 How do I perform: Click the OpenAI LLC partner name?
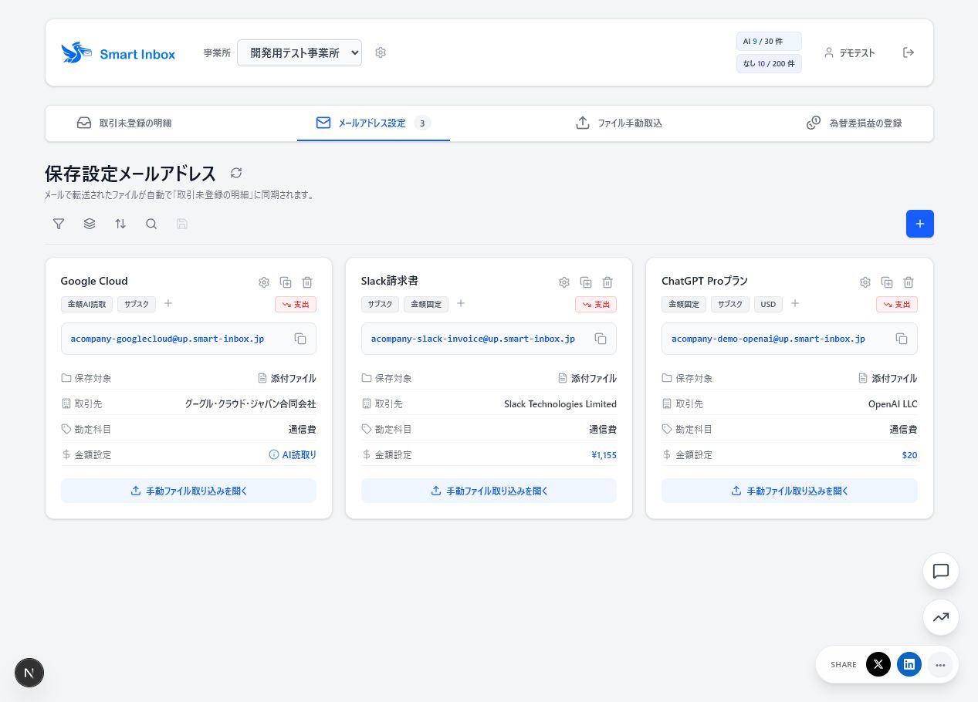click(893, 403)
